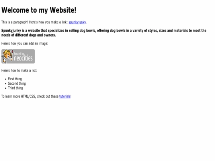Viewport: 215px width, 161px height.
Task: Click the 'This is a paragraph!' text
Action: [15, 22]
